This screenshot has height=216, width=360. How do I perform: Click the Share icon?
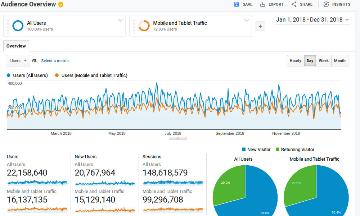294,4
